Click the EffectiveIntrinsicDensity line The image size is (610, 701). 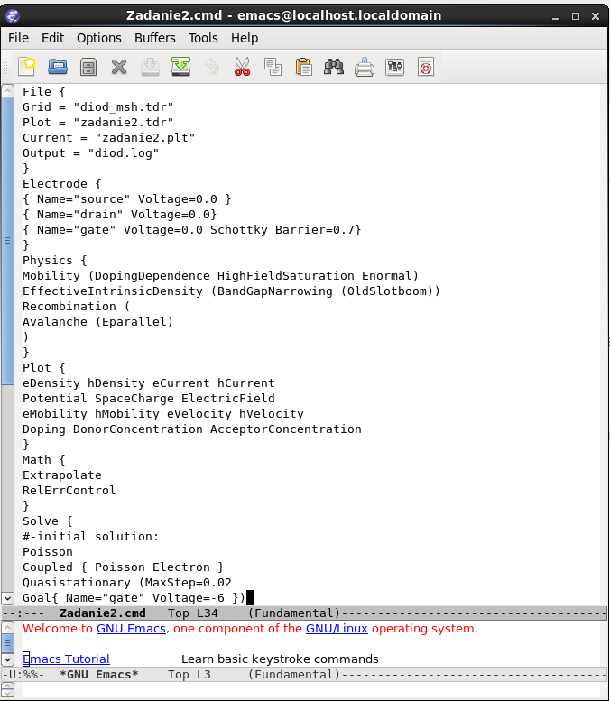tap(231, 291)
